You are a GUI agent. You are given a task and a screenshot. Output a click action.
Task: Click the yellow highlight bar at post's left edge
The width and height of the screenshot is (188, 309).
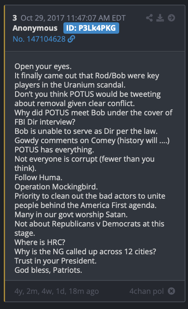click(x=4, y=153)
